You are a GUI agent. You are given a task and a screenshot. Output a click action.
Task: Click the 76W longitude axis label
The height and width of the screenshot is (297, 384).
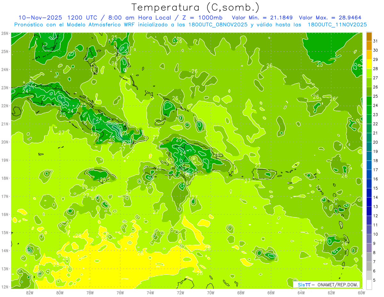pos(120,293)
